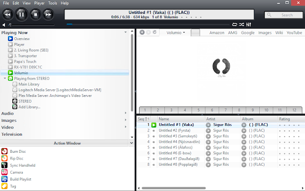Skip to next track button
Viewport: 305px width, 191px height.
pos(48,14)
